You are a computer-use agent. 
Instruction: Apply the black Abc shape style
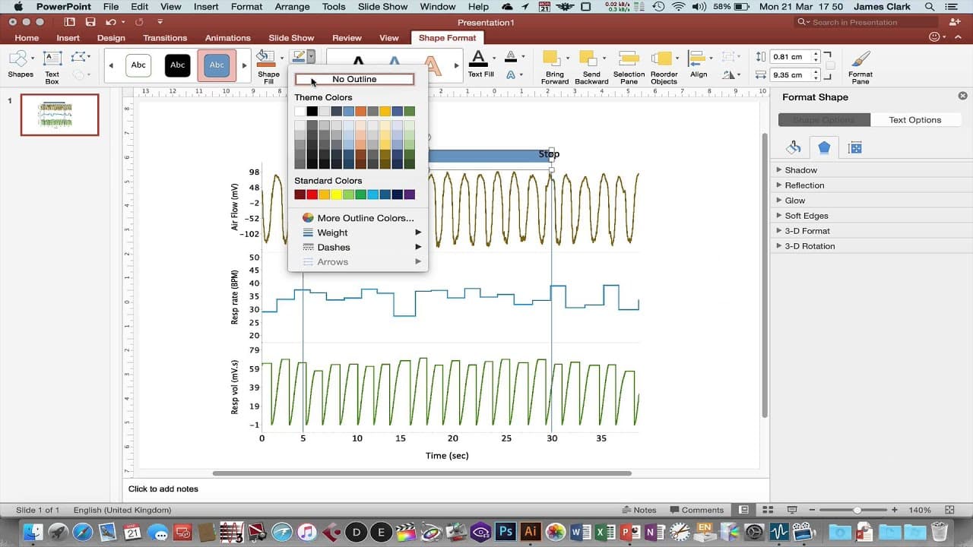click(178, 65)
